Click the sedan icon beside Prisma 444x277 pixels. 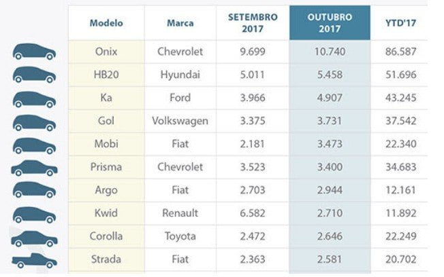coord(34,168)
